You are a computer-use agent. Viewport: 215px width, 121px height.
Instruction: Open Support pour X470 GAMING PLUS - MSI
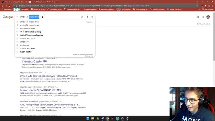tap(41, 90)
